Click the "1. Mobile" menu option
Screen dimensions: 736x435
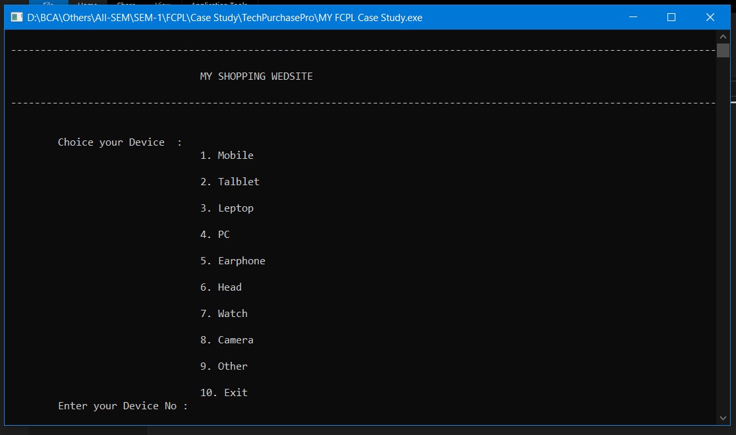click(x=227, y=156)
